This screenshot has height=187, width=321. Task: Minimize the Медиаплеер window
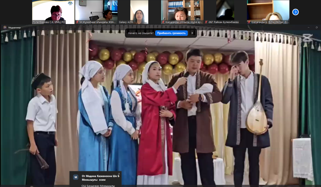[x=309, y=28]
